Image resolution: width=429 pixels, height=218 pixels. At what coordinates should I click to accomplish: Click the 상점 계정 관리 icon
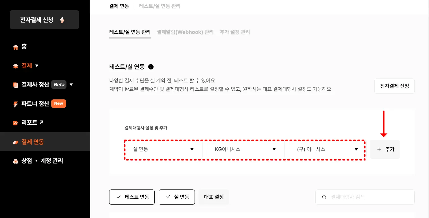(x=16, y=161)
